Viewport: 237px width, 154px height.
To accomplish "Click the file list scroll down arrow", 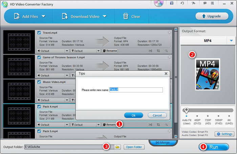I will (176, 136).
